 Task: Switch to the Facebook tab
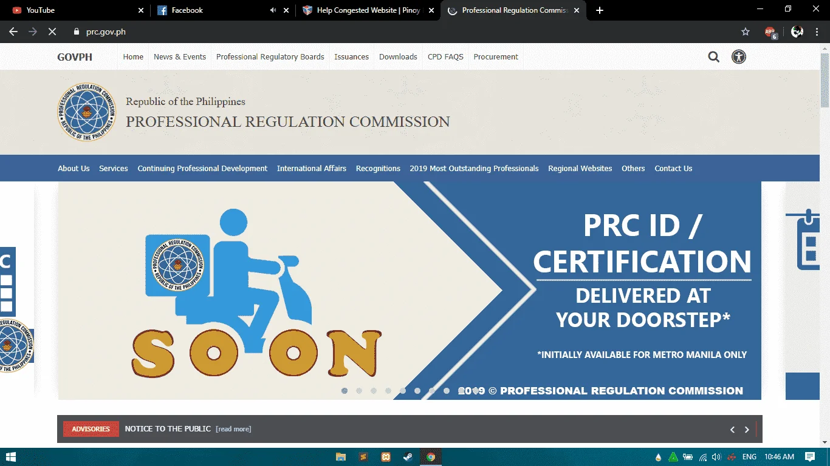(222, 10)
